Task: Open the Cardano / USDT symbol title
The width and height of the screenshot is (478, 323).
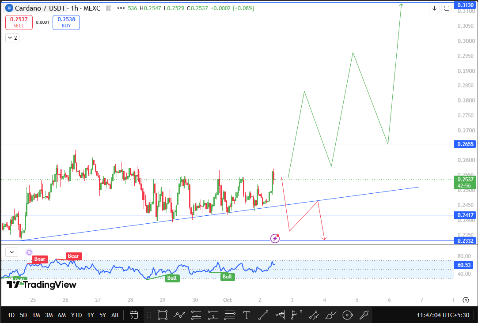Action: [x=40, y=8]
